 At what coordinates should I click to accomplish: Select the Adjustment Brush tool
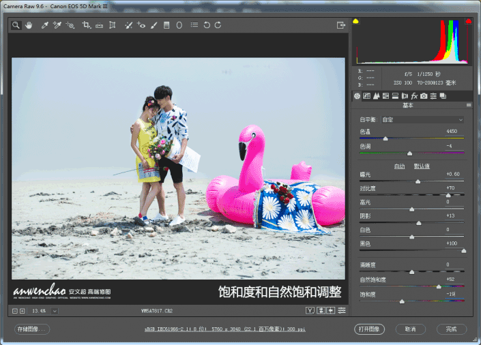[x=154, y=25]
